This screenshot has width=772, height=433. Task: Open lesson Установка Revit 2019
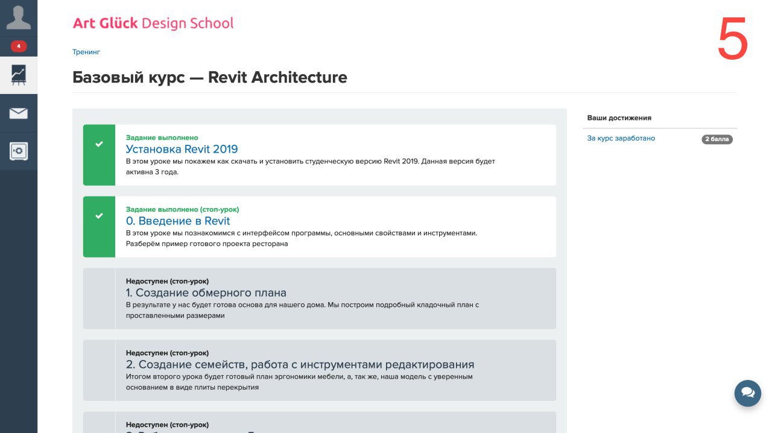pyautogui.click(x=182, y=149)
